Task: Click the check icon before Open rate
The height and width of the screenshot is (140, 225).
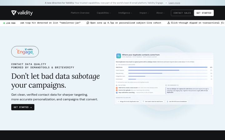Action: 88,23
